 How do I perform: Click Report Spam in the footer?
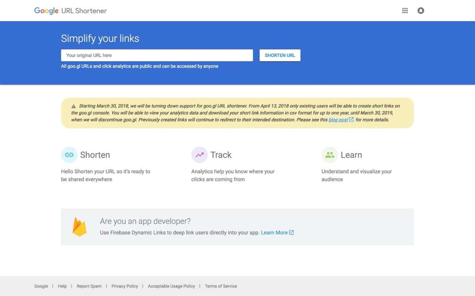coord(89,286)
